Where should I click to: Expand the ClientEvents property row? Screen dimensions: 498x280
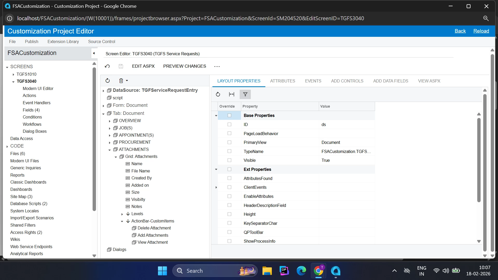click(216, 187)
